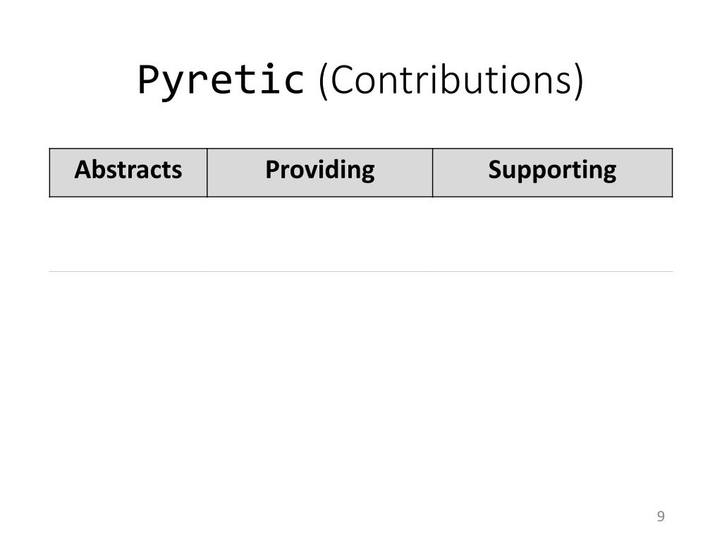Click the left outer border of the table
The image size is (722, 541).
tap(50, 173)
